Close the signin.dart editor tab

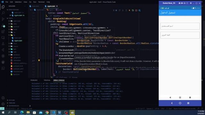tap(57, 6)
